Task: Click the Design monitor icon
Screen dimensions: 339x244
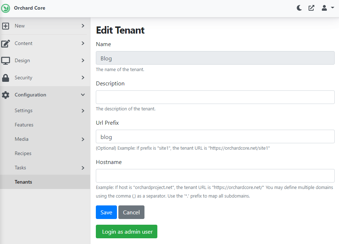Action: tap(5, 61)
